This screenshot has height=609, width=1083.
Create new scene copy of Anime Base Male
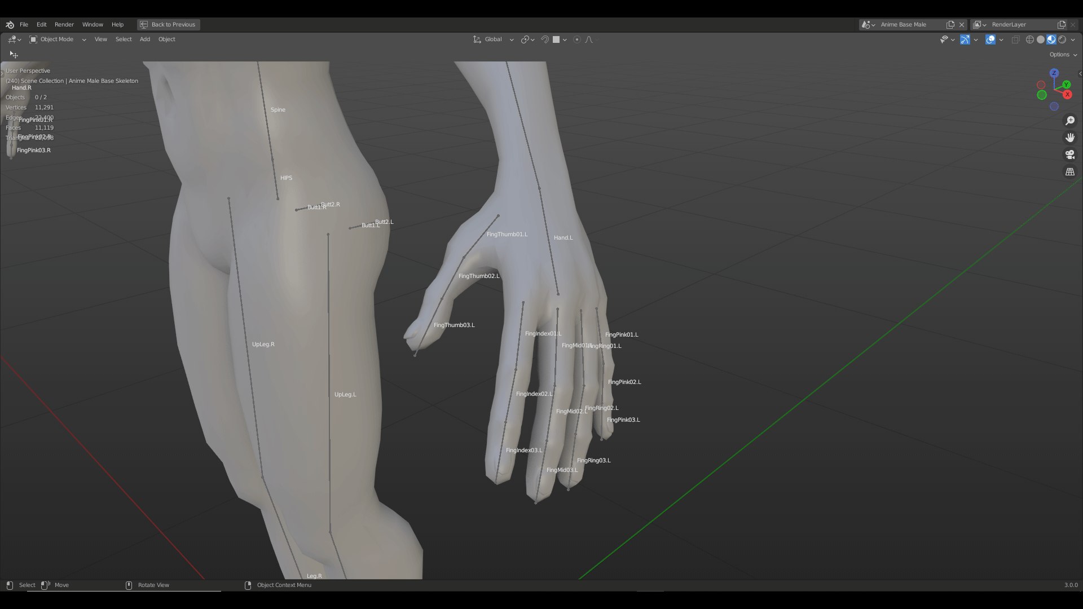click(950, 24)
